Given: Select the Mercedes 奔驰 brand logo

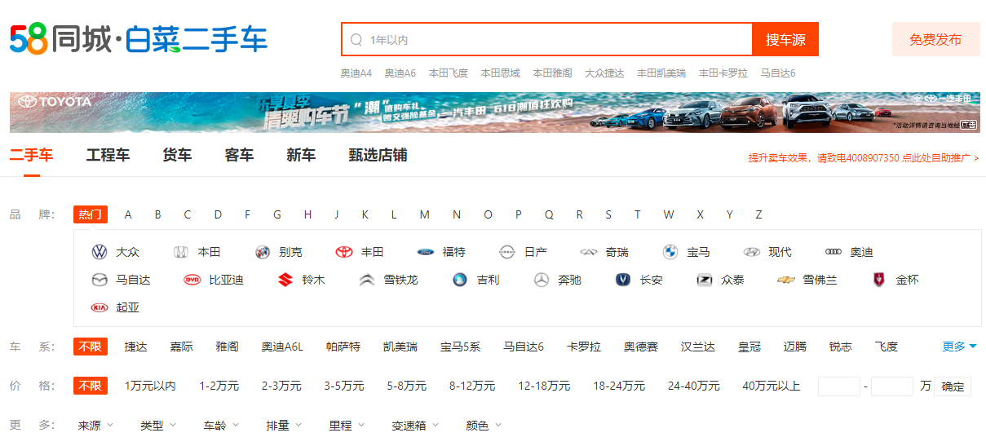Looking at the screenshot, I should [542, 280].
